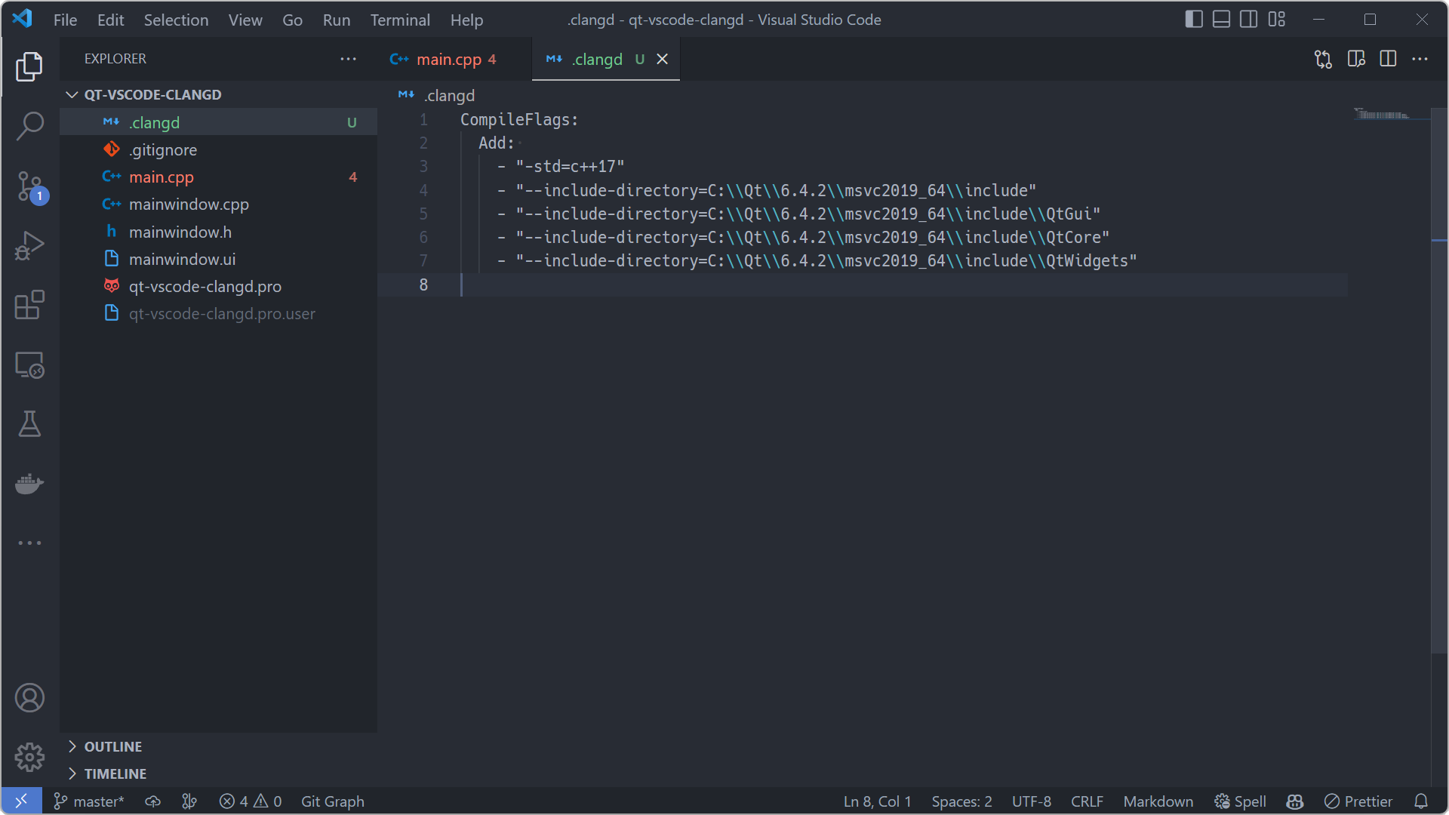This screenshot has height=815, width=1449.
Task: Open the Docker extension view
Action: [29, 484]
